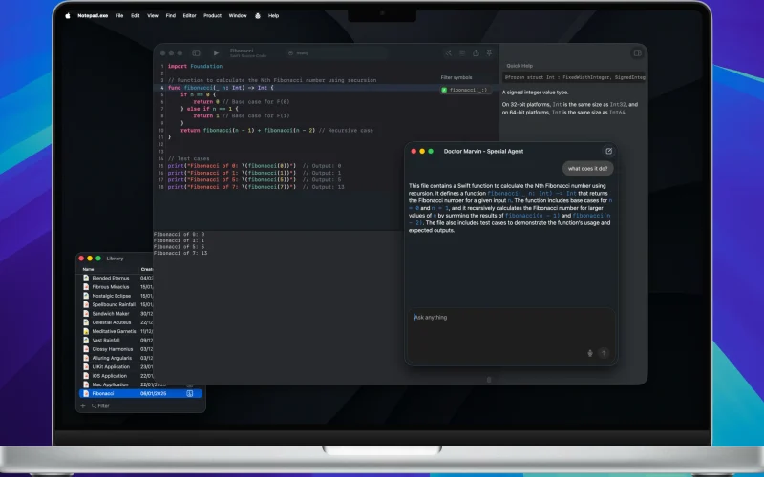
Task: Select Fibrous Miraclus in Library list
Action: [111, 287]
